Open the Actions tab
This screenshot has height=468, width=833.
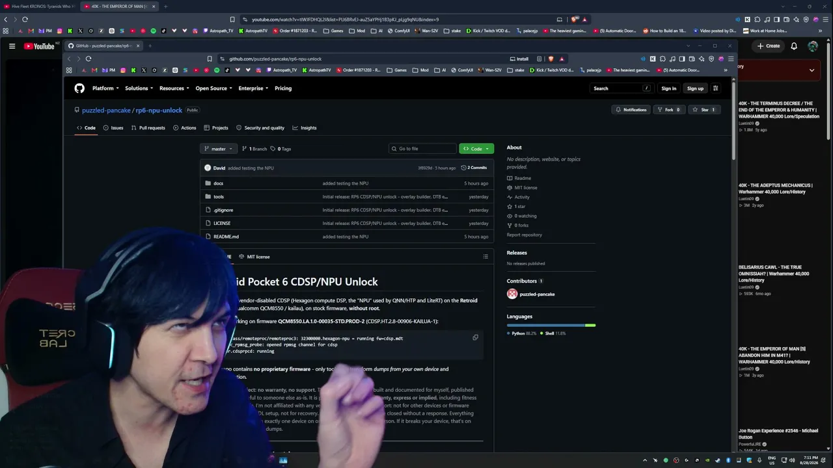click(x=185, y=128)
